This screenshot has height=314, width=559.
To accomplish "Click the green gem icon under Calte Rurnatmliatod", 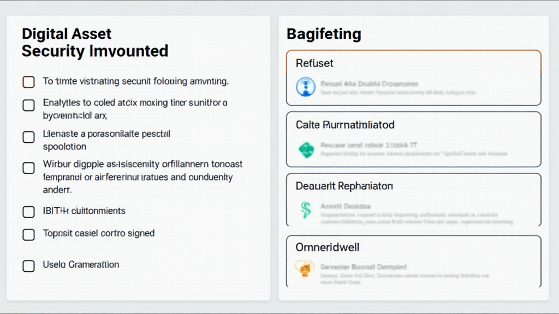I will click(306, 149).
